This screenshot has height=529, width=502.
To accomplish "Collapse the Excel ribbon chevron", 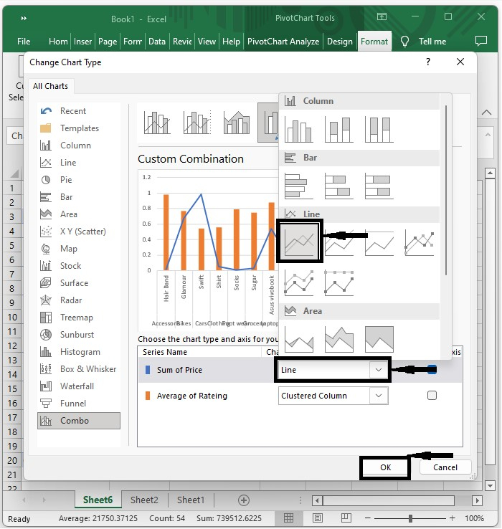I will 486,113.
